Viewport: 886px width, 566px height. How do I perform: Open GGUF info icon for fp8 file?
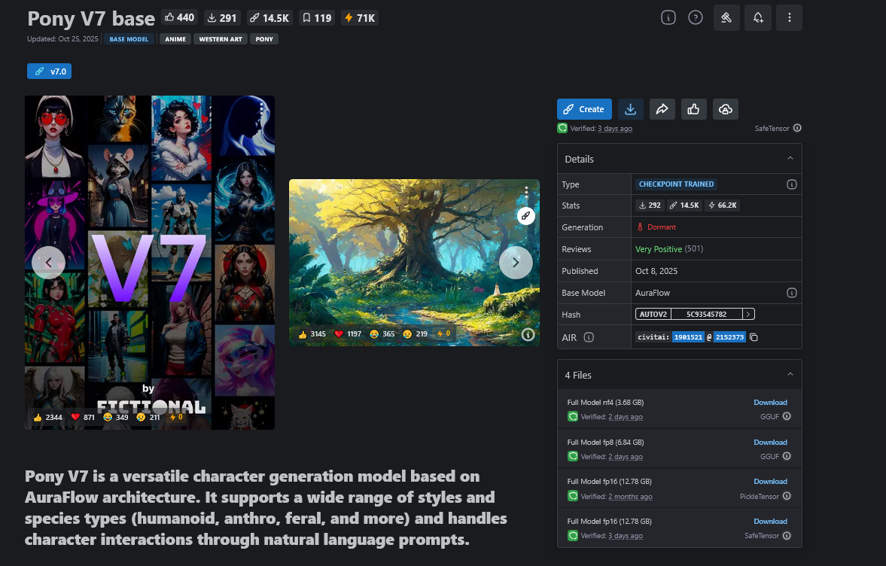[787, 456]
